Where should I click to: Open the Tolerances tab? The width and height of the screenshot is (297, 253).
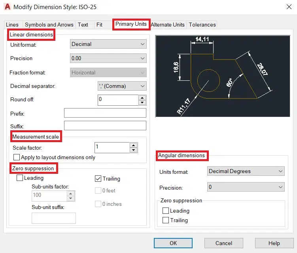[202, 25]
